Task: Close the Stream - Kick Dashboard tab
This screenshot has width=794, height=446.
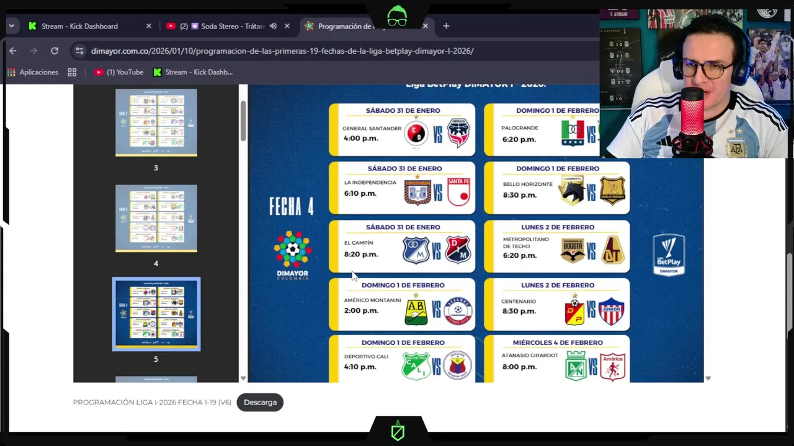Action: coord(148,26)
